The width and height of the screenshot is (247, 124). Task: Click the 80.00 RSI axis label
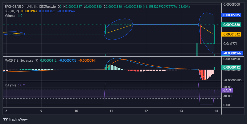[x=227, y=87]
